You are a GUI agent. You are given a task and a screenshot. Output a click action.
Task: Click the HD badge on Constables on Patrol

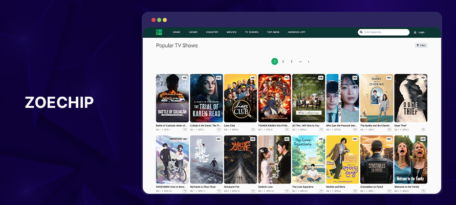coord(389,139)
